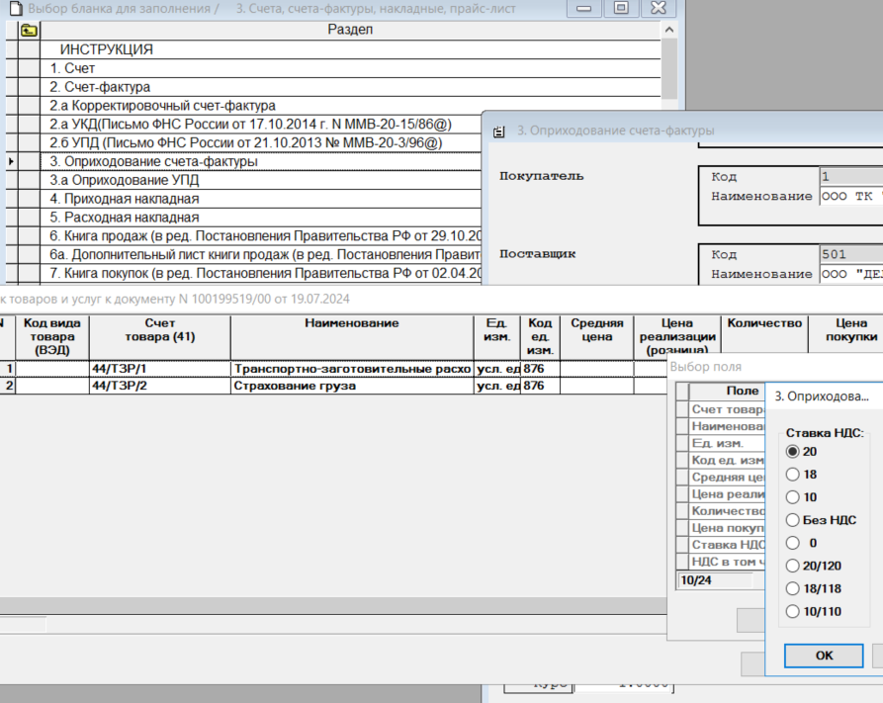Screen dimensions: 883x703
Task: Click the form icon in the Оприходование счета-фактуры title bar
Action: point(499,132)
